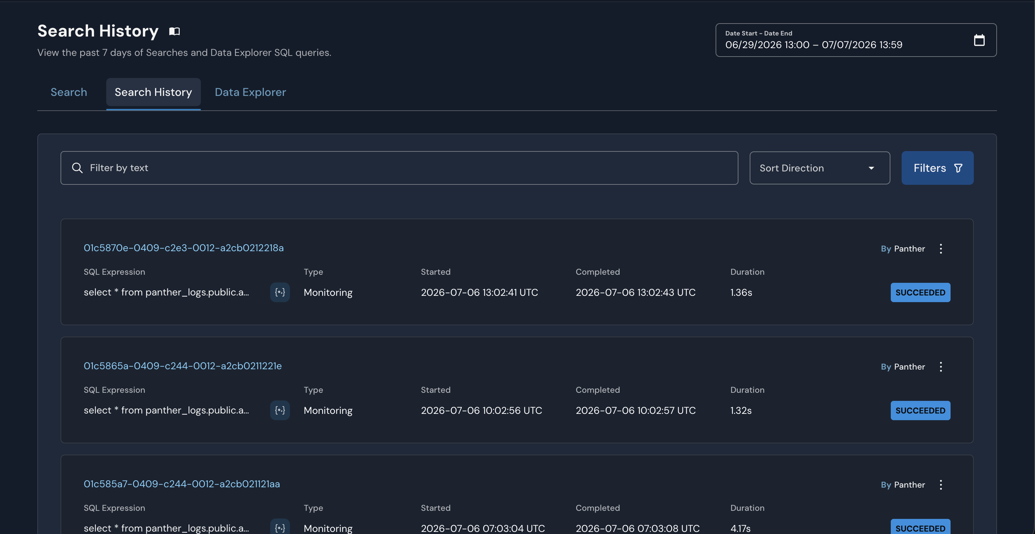This screenshot has height=534, width=1035.
Task: View full SQL for the 13:02:41 query
Action: coord(280,292)
